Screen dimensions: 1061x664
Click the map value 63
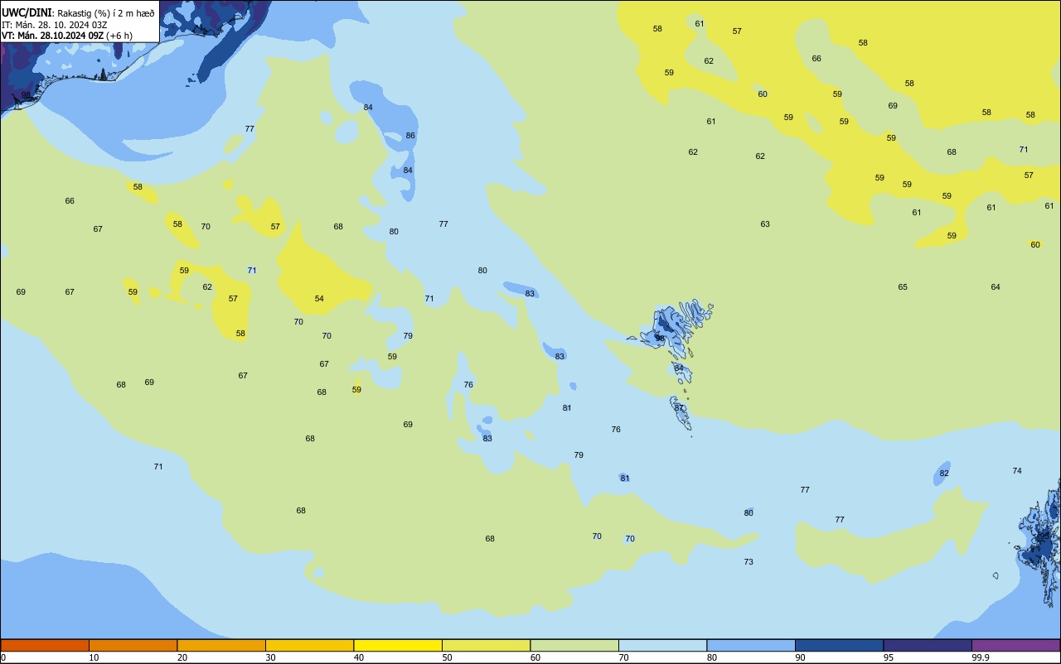pyautogui.click(x=765, y=224)
